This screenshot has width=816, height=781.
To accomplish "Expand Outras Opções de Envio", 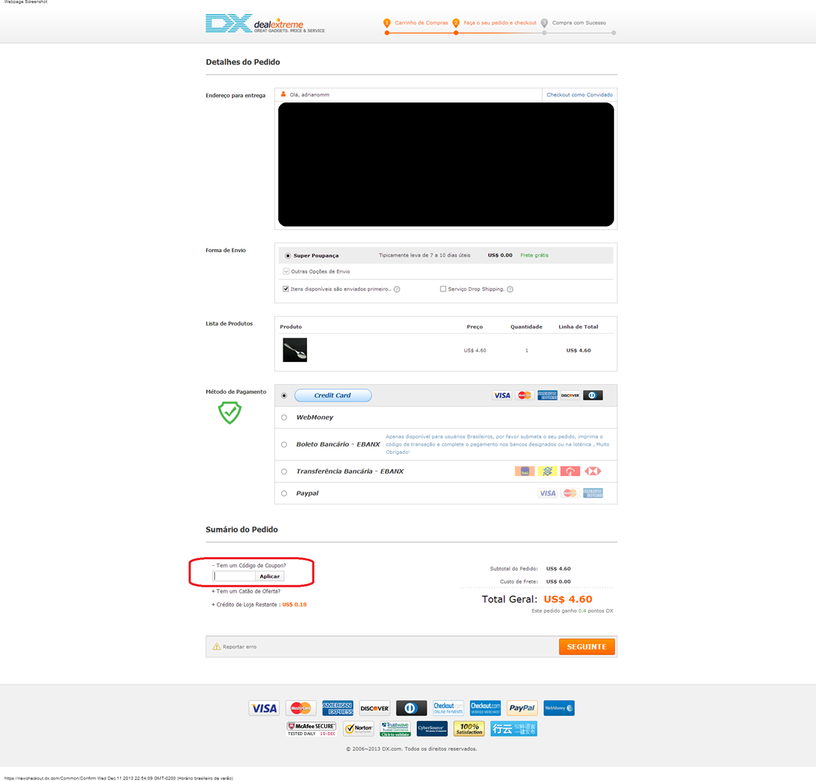I will point(317,271).
